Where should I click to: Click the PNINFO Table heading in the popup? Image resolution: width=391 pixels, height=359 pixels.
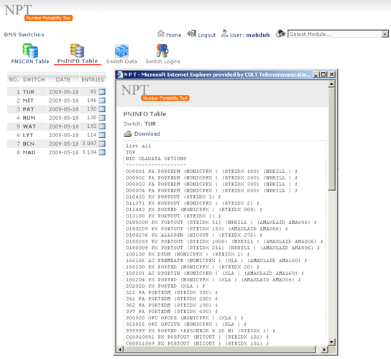point(144,114)
